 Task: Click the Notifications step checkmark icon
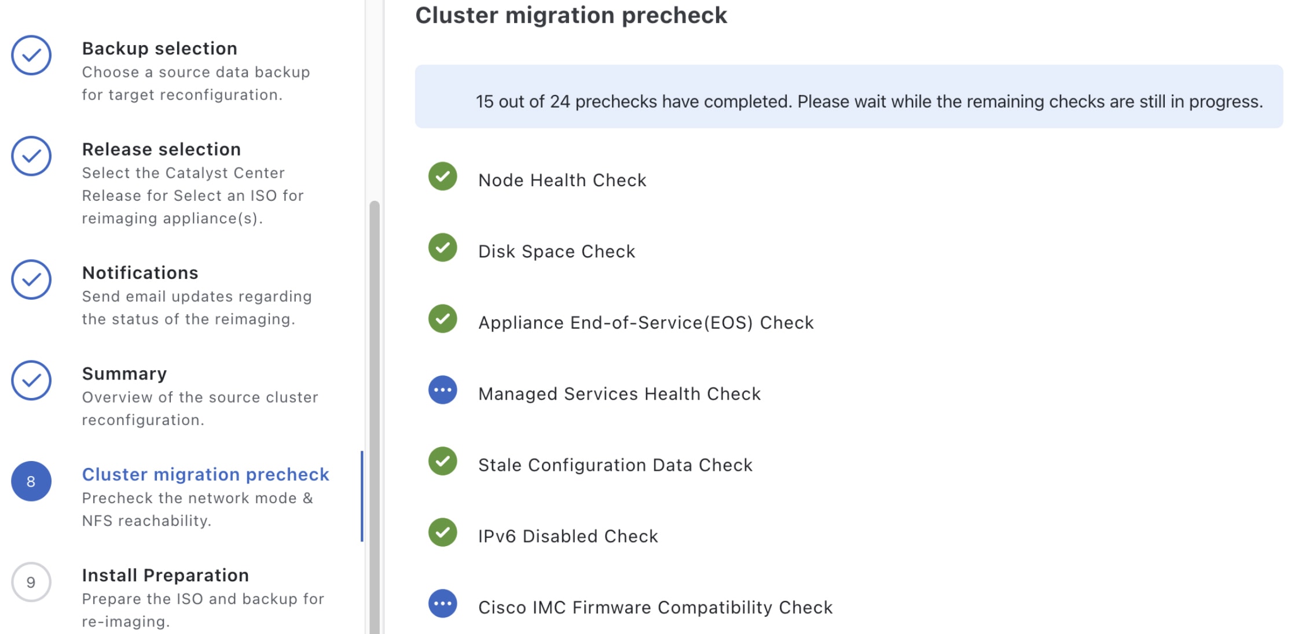(x=31, y=280)
